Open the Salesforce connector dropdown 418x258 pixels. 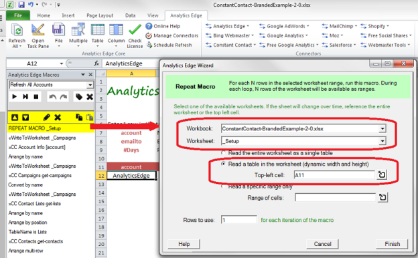[339, 45]
